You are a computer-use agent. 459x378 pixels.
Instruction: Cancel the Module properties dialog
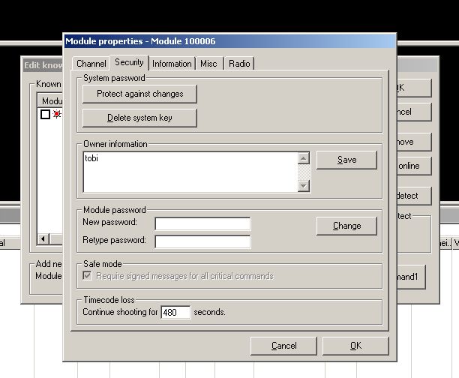tap(283, 346)
